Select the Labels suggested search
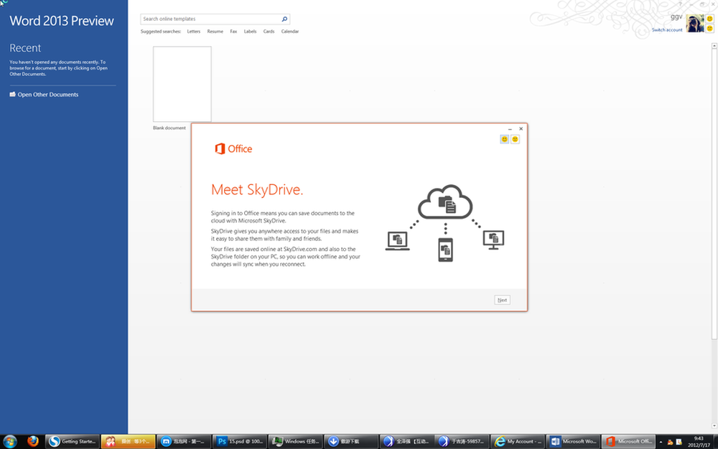Viewport: 718px width, 449px height. point(250,32)
